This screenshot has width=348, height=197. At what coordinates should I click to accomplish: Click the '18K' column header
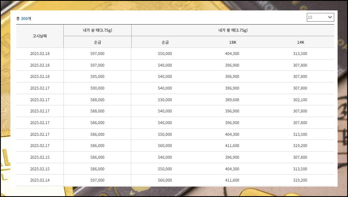click(233, 42)
